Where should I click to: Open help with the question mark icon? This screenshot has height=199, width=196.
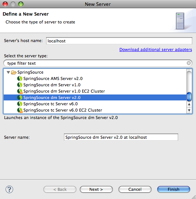(x=9, y=189)
